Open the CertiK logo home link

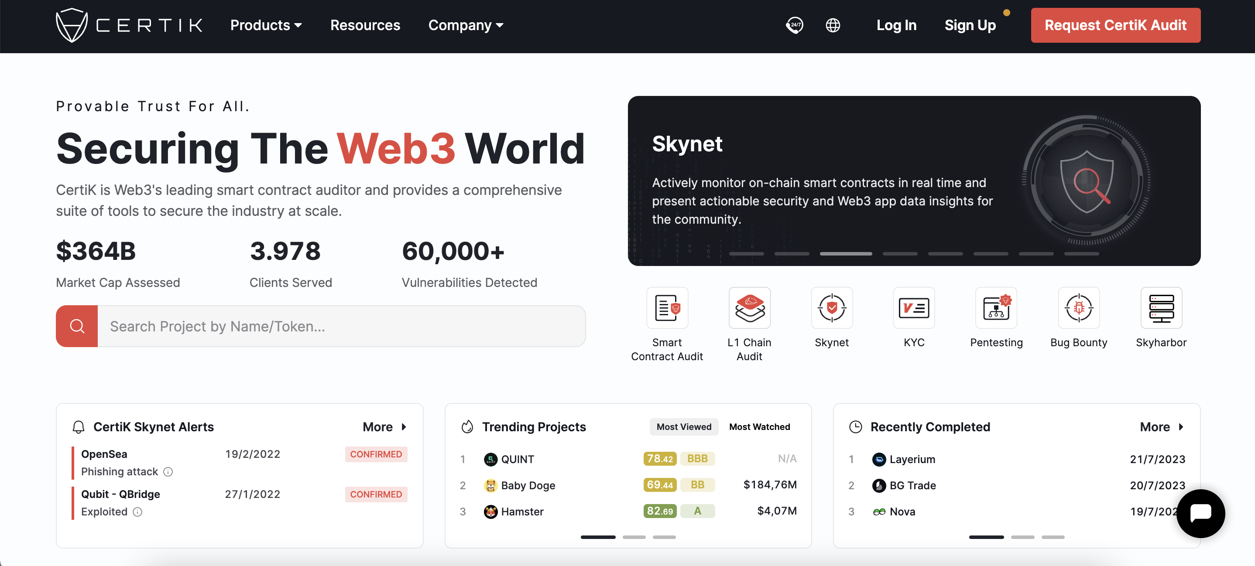point(129,25)
